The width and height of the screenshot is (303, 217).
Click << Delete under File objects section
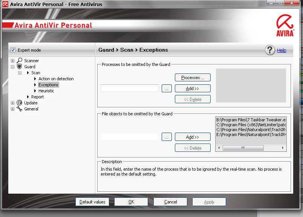(193, 148)
